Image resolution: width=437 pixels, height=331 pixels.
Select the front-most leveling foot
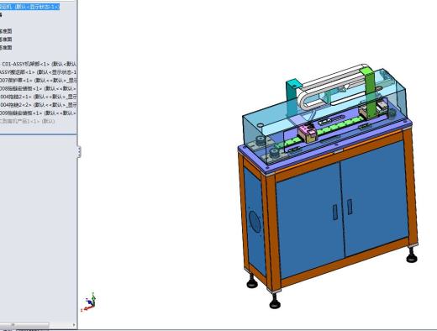[275, 301]
